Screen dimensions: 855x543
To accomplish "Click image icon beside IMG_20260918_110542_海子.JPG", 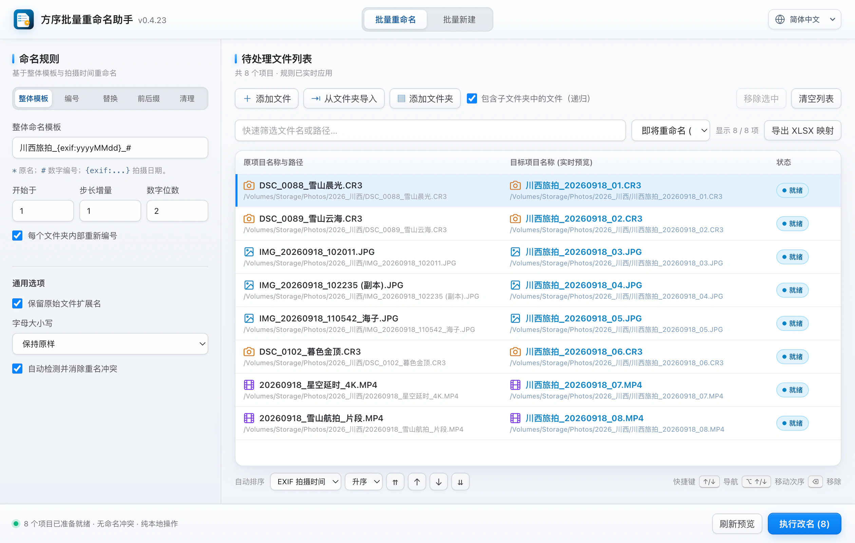I will pyautogui.click(x=249, y=318).
